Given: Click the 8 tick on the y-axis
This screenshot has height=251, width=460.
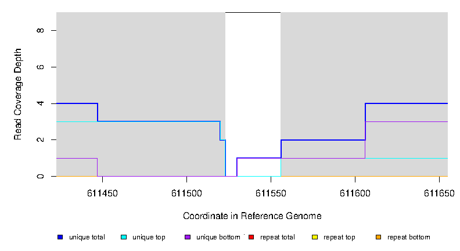Looking at the screenshot, I should [40, 30].
